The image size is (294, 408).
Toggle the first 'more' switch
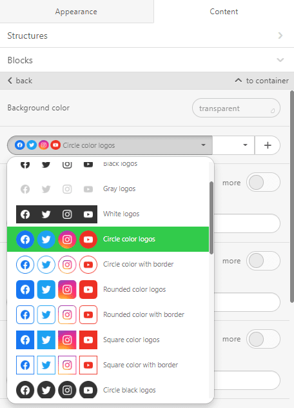tap(263, 183)
